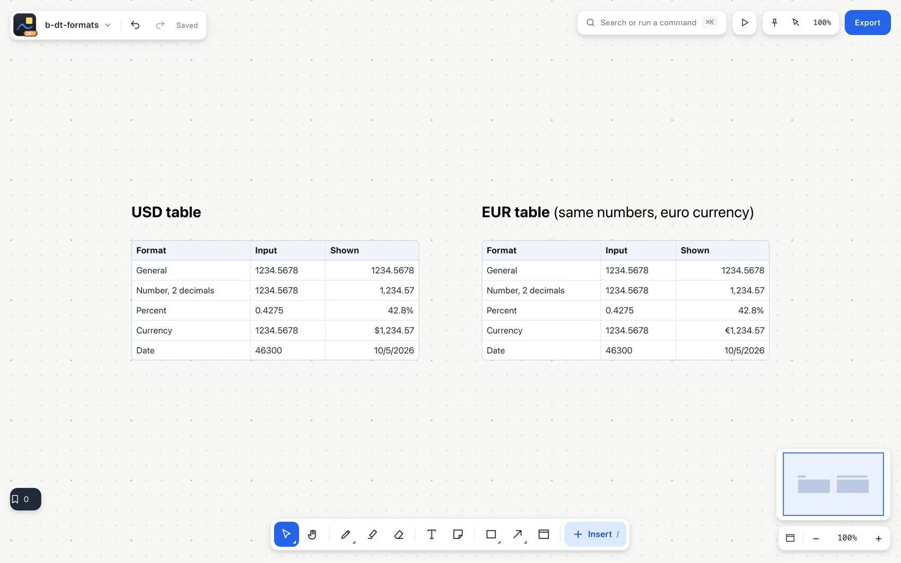The height and width of the screenshot is (563, 901).
Task: Toggle minimap with the panel icon near zoom controls
Action: [790, 538]
